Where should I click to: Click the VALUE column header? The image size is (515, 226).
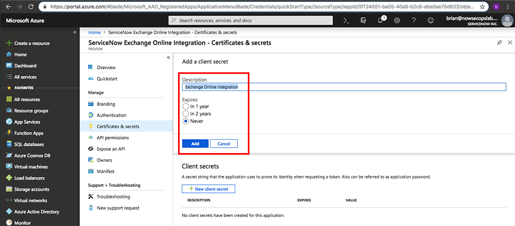351,200
